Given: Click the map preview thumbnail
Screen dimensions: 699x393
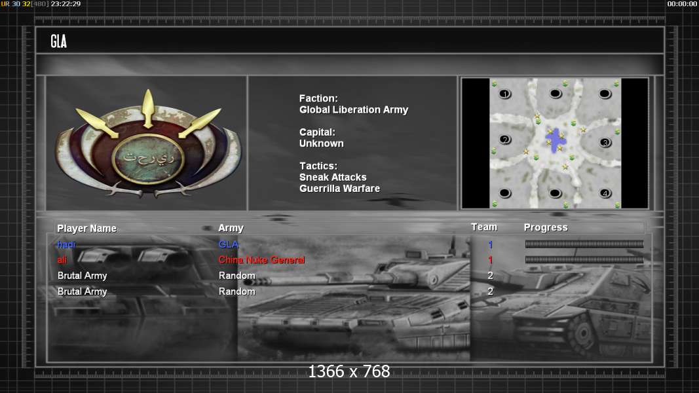Looking at the screenshot, I should [555, 143].
